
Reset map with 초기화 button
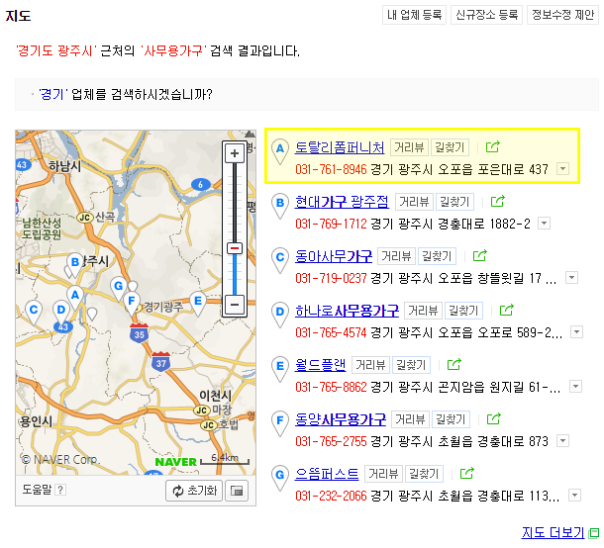[194, 491]
